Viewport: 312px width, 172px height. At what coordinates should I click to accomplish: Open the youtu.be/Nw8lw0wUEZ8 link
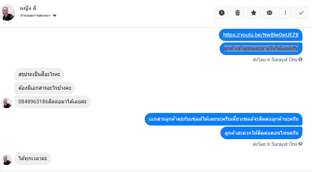261,35
